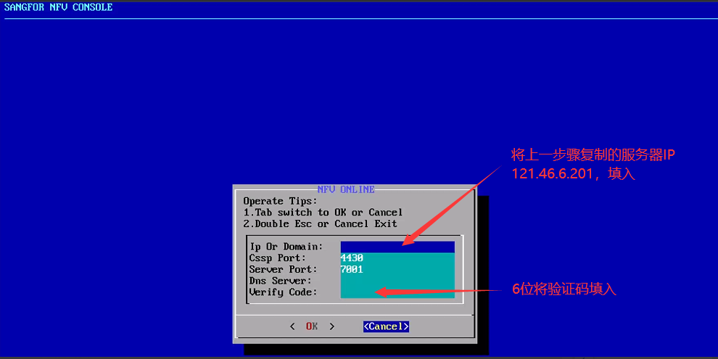Click the Ip Or Domain input field
This screenshot has height=359, width=718.
click(397, 247)
